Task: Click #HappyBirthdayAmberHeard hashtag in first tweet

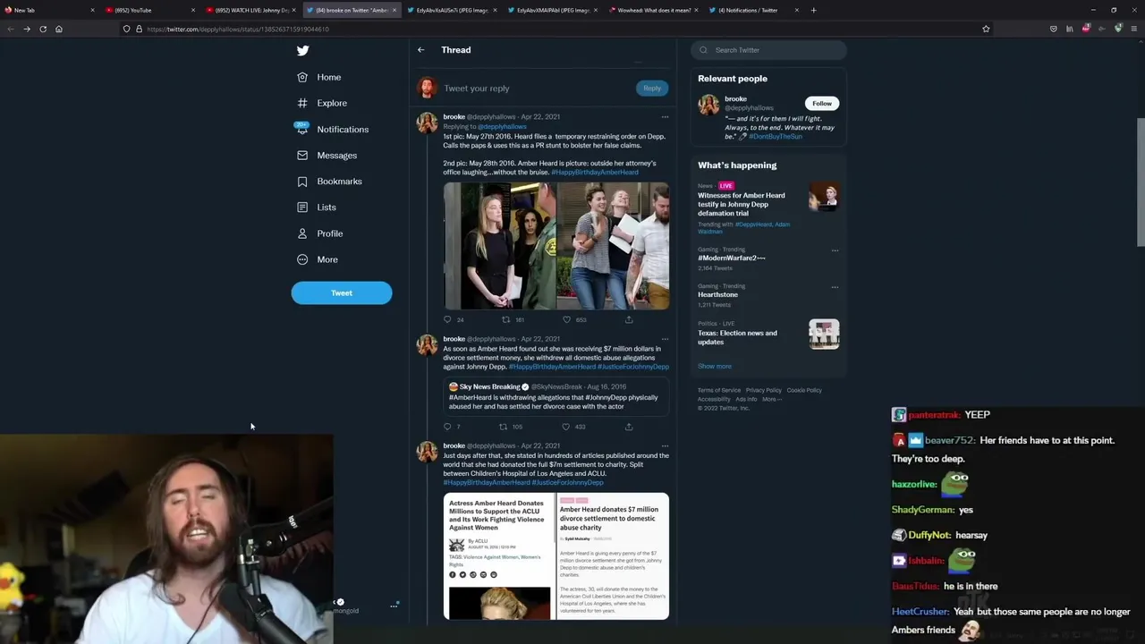Action: click(x=595, y=172)
